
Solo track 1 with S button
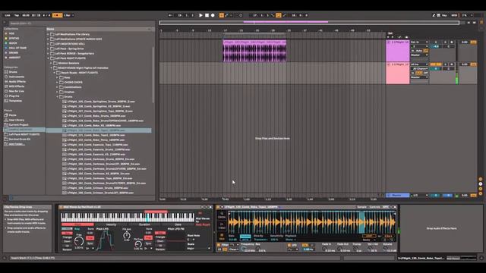tap(446, 42)
